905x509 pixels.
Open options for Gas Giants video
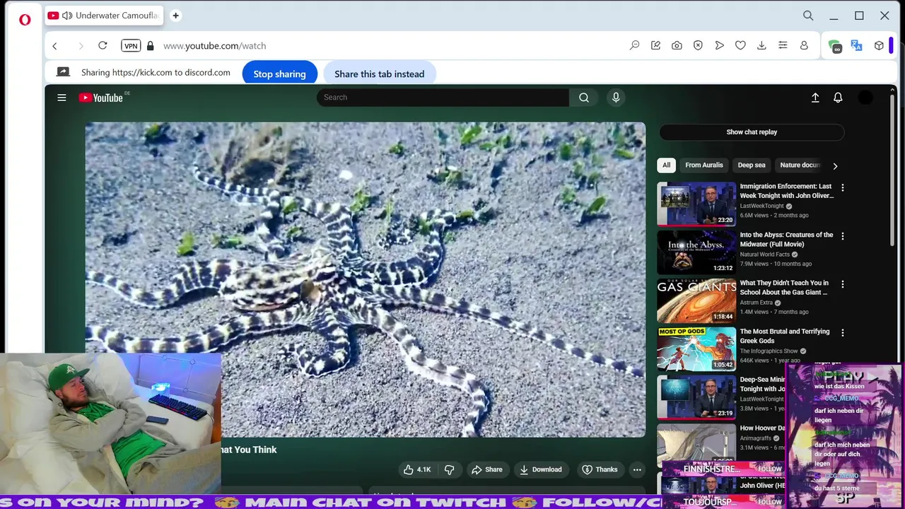[x=842, y=284]
